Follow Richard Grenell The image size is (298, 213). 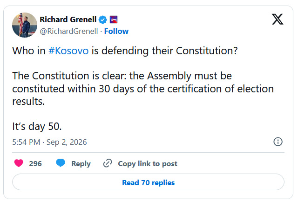point(116,31)
